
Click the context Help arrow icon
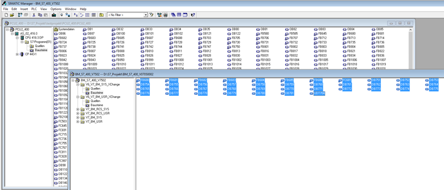click(193, 15)
